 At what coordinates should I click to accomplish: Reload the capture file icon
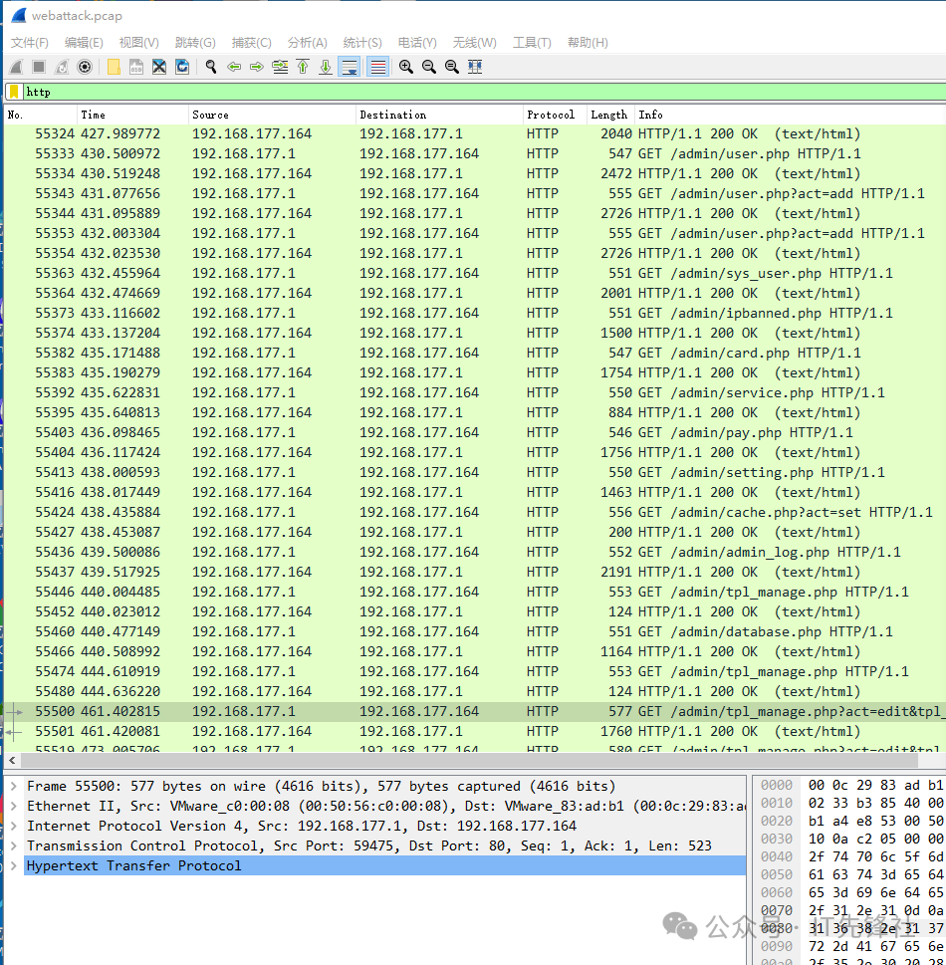click(182, 67)
